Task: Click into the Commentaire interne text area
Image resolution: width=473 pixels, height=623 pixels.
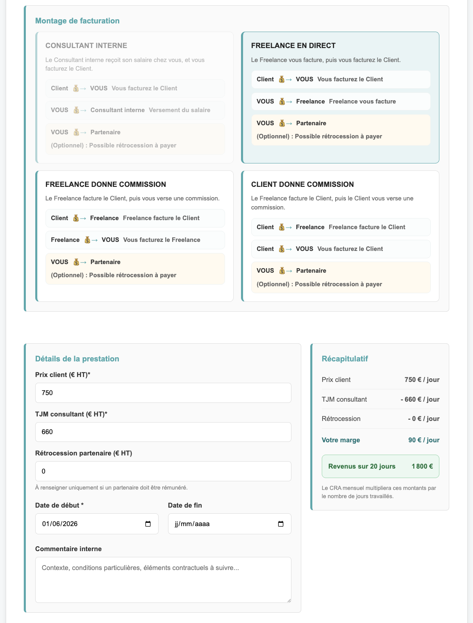Action: point(163,580)
